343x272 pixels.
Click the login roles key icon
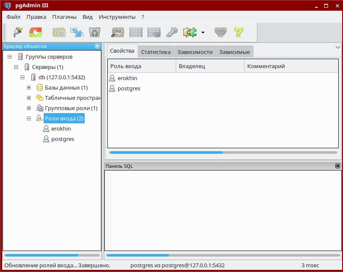(x=39, y=118)
